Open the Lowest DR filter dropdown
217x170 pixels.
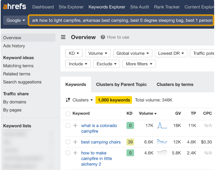pos(171,53)
